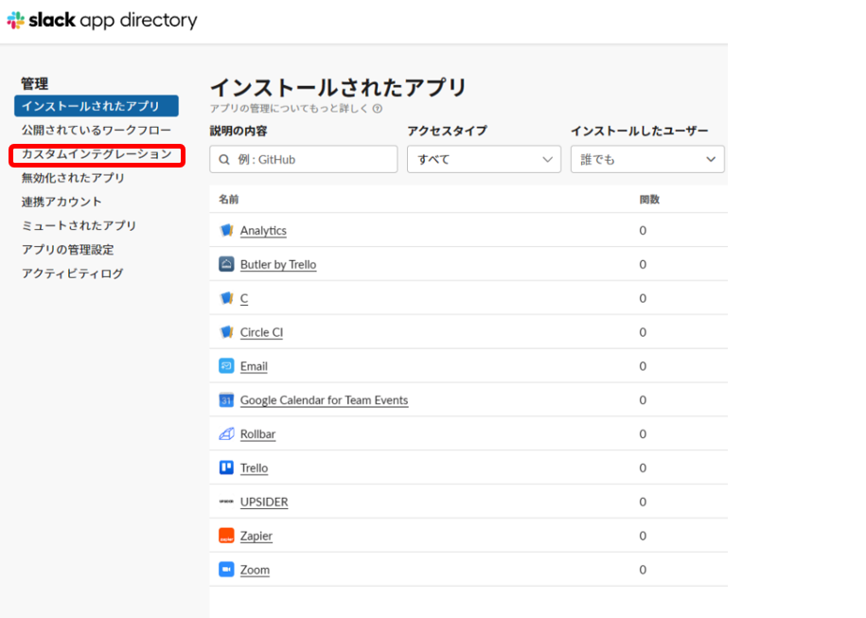Click the Slack logo icon

coord(15,21)
